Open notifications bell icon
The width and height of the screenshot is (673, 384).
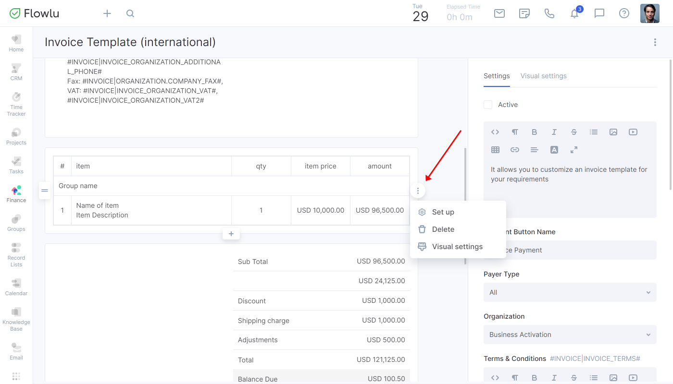pyautogui.click(x=574, y=13)
